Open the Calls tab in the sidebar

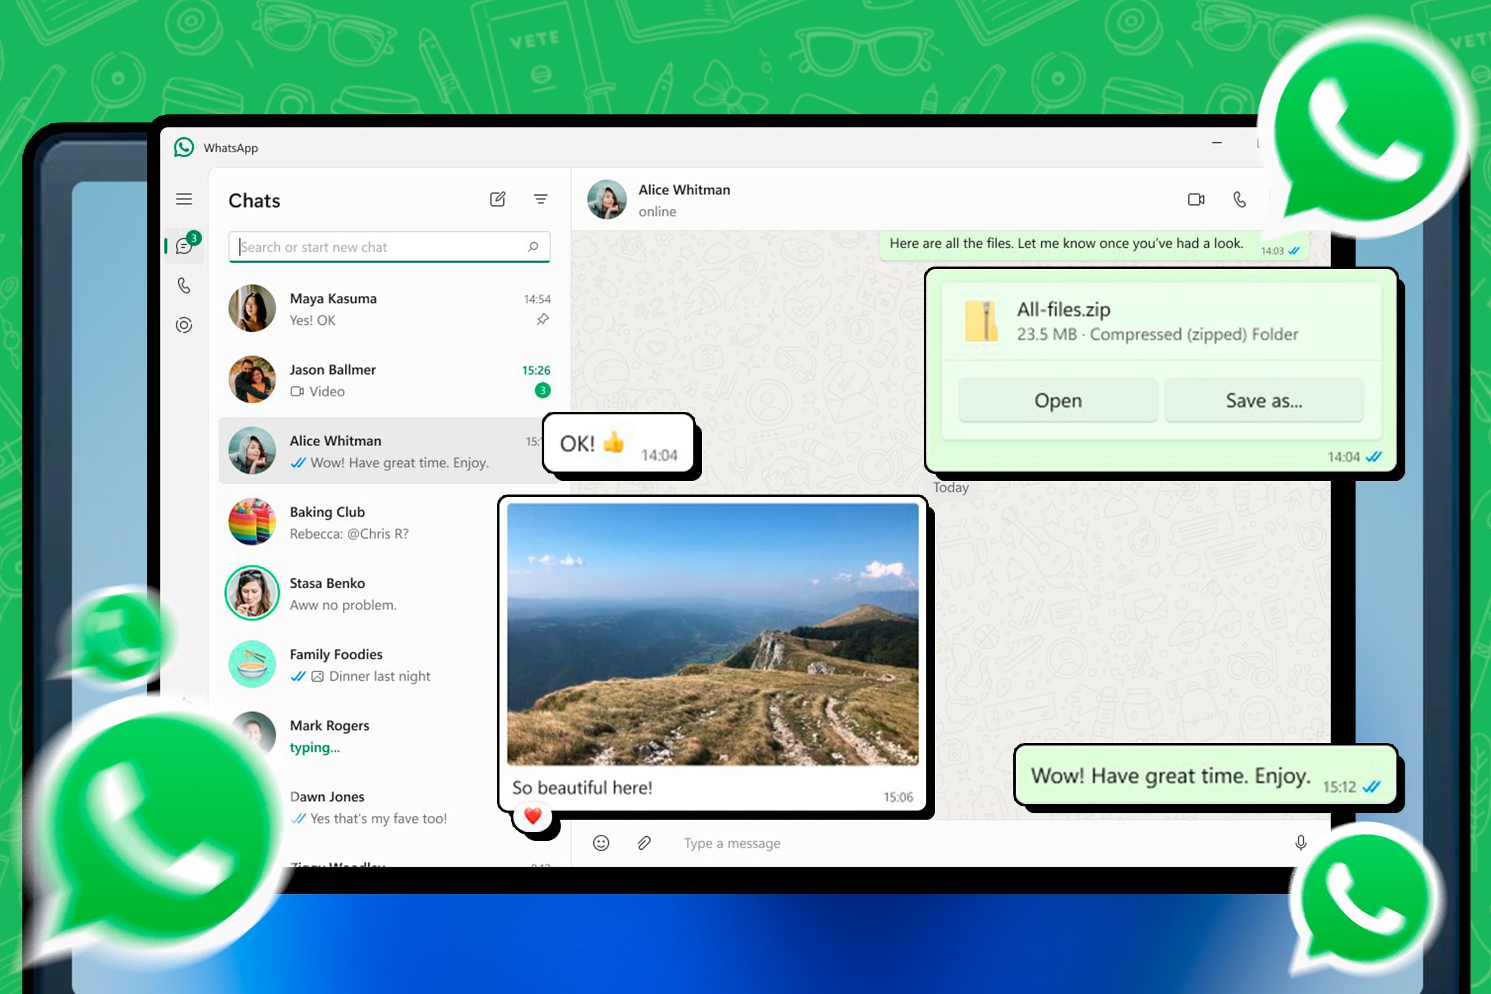coord(185,285)
